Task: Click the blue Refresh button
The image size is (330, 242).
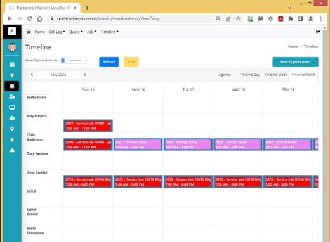Action: tap(109, 62)
